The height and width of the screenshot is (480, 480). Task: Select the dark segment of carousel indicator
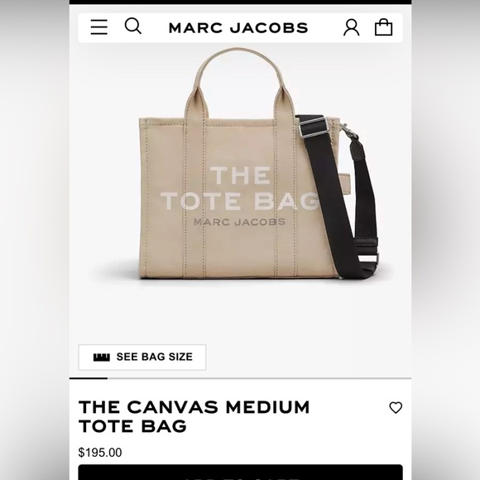tap(89, 379)
